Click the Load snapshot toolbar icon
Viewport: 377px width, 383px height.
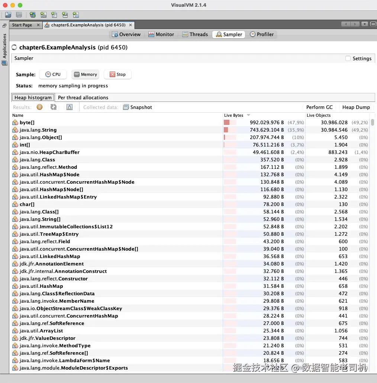click(x=8, y=15)
